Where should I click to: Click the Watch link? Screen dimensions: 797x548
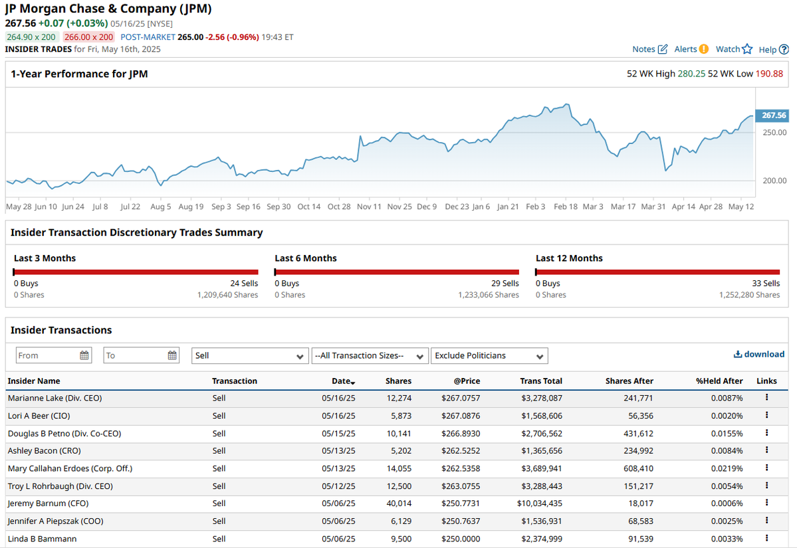click(728, 49)
